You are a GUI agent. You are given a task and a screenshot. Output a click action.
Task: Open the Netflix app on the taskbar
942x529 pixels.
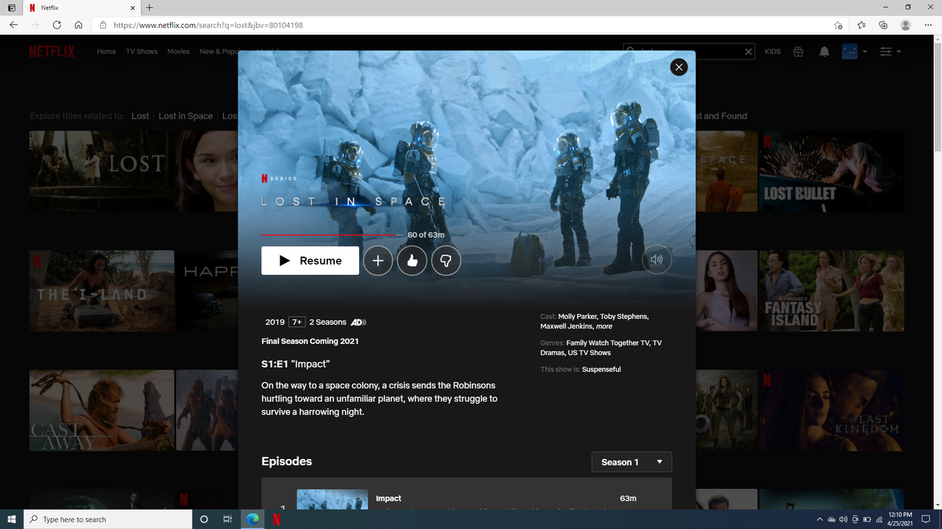(276, 519)
